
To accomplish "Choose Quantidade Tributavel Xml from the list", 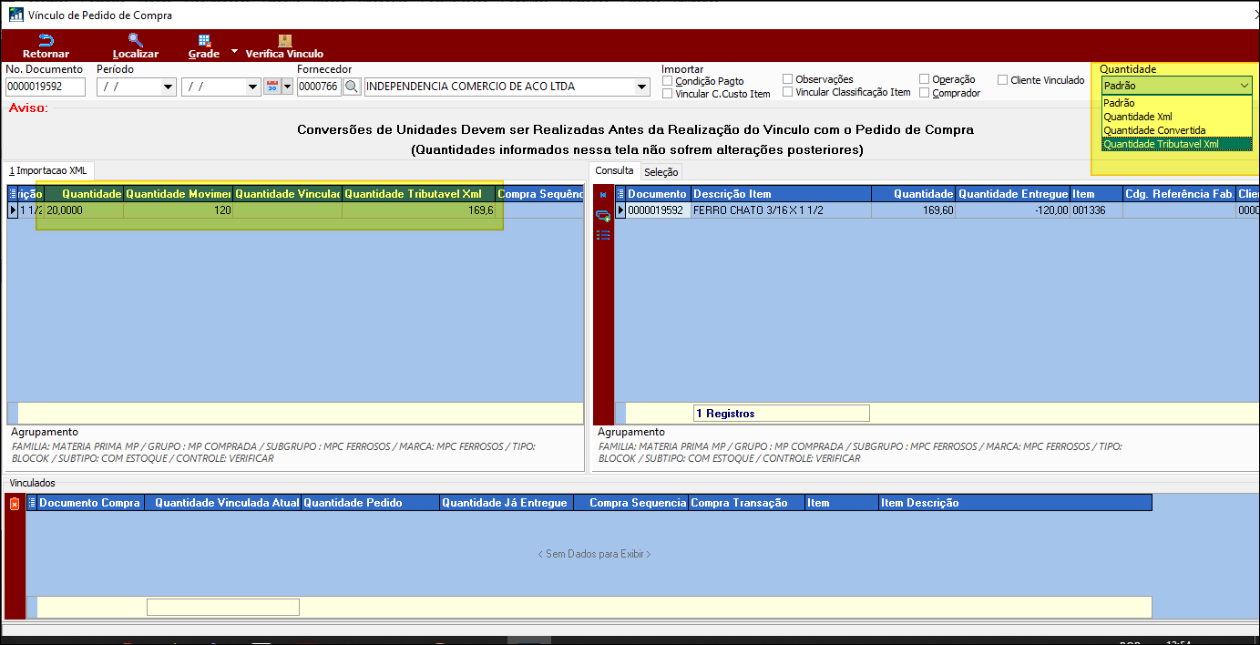I will coord(1160,144).
